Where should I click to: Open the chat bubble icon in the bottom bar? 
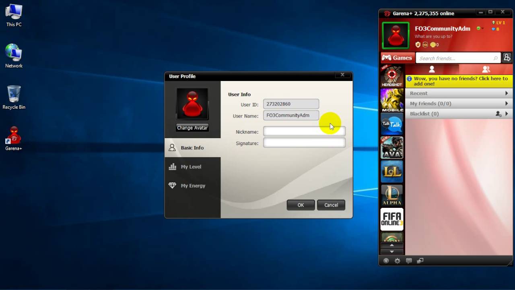[x=409, y=261]
